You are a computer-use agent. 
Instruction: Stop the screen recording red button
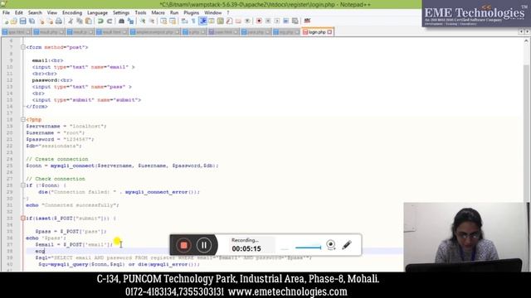pos(183,245)
